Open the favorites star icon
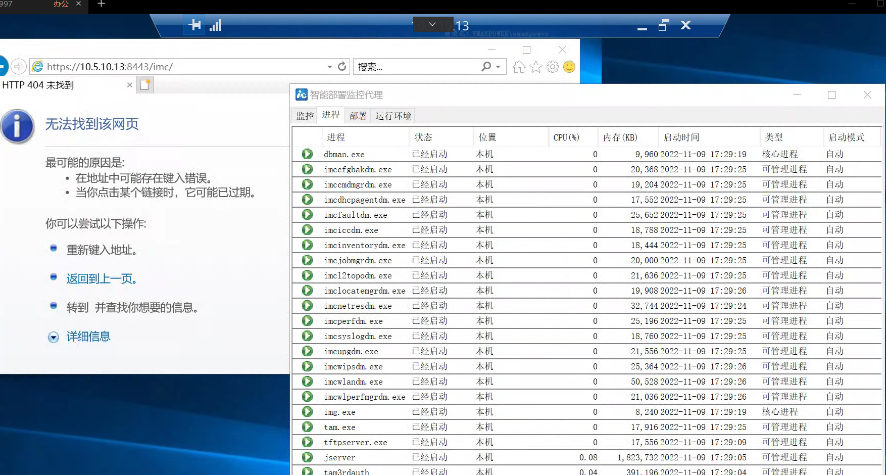Image resolution: width=886 pixels, height=475 pixels. (x=535, y=67)
